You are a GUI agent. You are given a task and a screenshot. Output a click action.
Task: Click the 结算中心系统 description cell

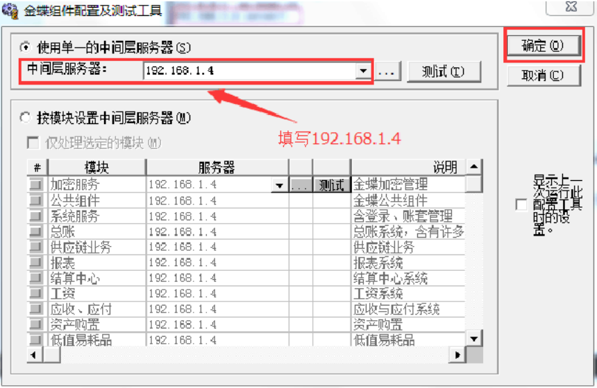tap(408, 278)
